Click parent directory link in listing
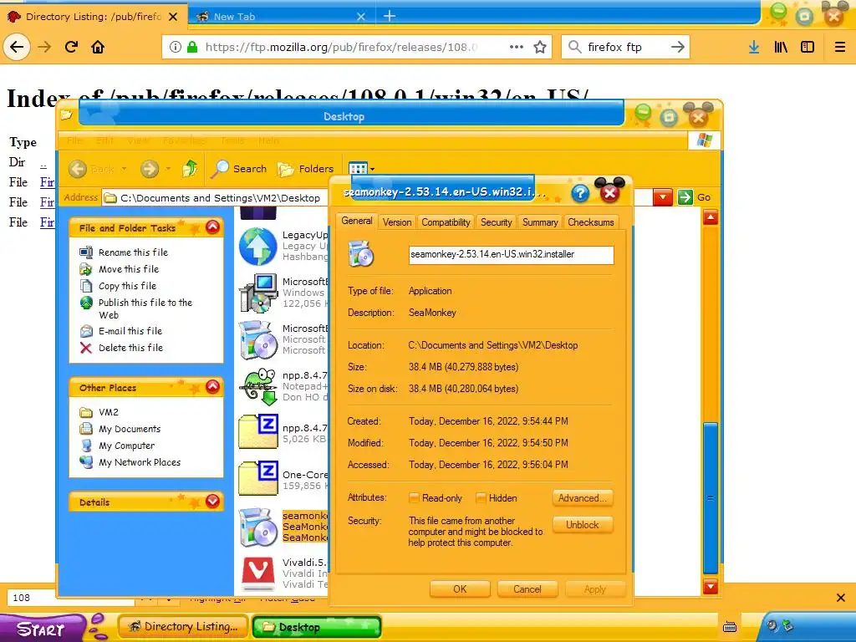 43,162
